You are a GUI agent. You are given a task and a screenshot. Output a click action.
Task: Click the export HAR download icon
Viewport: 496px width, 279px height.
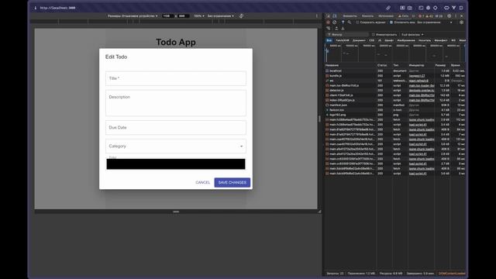(343, 28)
